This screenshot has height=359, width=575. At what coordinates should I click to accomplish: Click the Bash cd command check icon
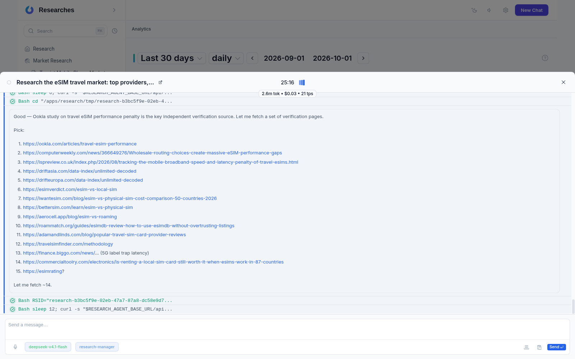pos(13,101)
